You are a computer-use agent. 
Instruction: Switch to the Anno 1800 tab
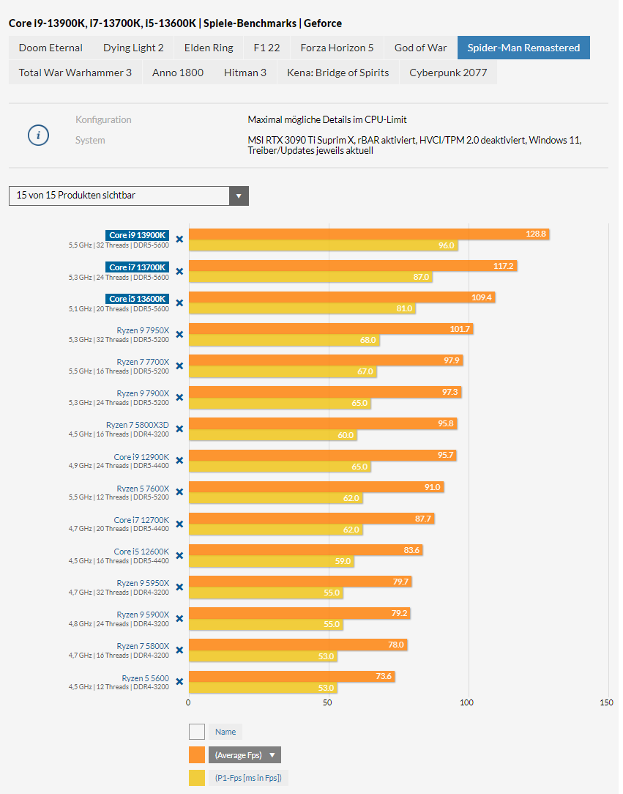(x=178, y=73)
